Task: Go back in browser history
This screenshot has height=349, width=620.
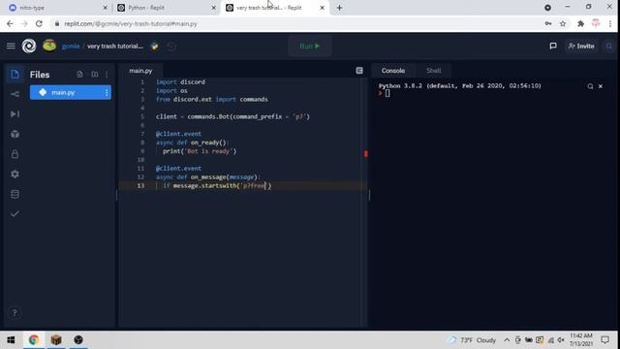Action: pos(10,23)
